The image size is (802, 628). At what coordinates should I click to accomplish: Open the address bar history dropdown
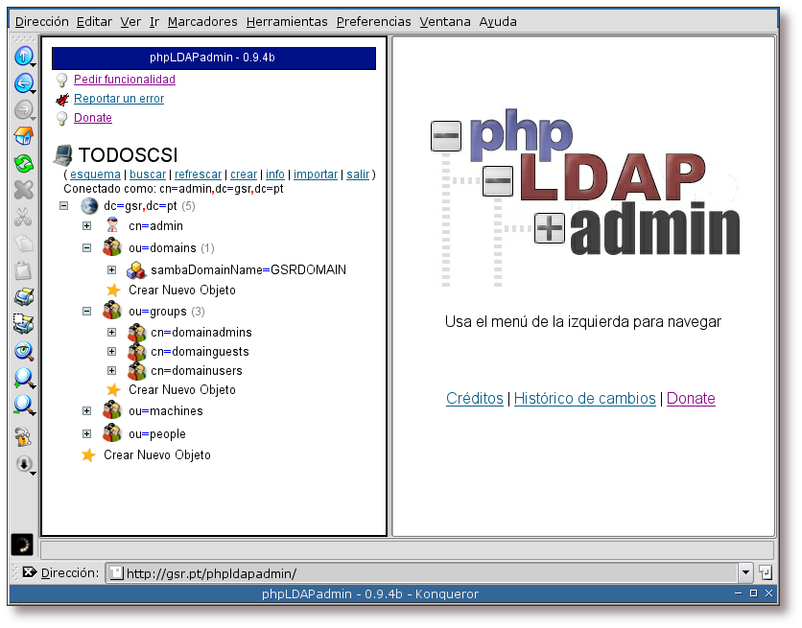[745, 572]
